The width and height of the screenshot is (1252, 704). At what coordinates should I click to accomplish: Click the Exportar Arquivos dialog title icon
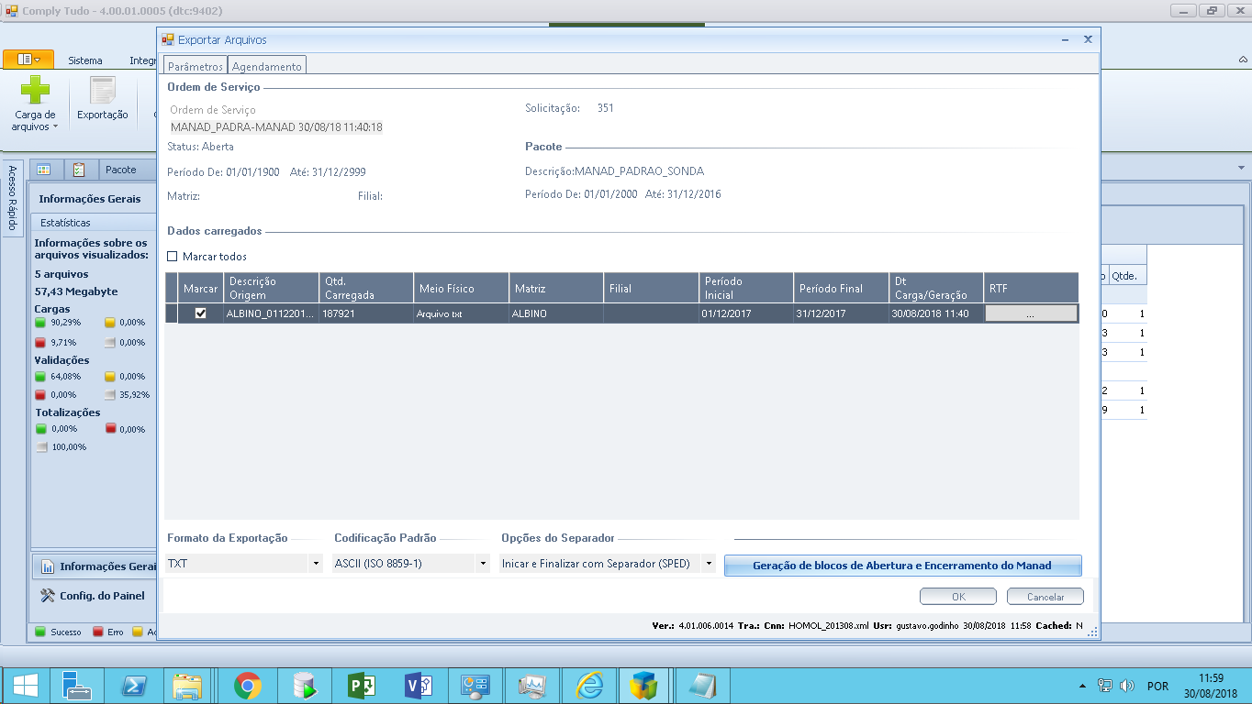pyautogui.click(x=167, y=39)
